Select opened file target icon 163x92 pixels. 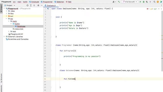pos(28,5)
